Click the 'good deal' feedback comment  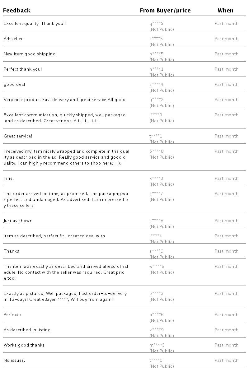click(x=14, y=85)
